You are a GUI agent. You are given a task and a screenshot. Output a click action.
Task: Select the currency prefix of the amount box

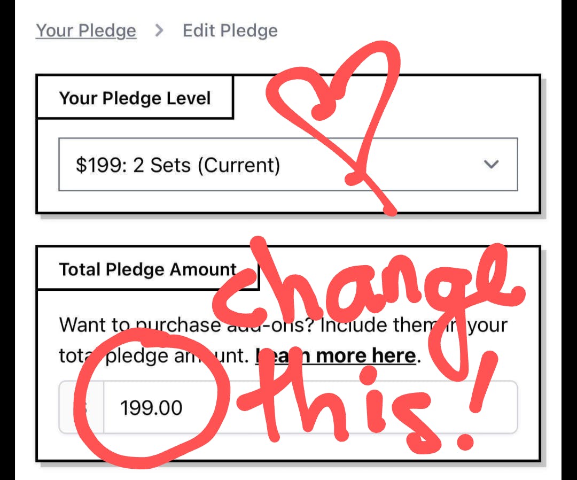pyautogui.click(x=80, y=407)
